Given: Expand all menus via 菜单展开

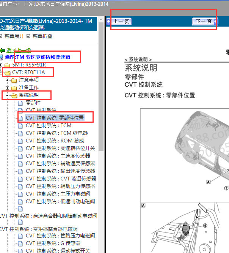Looking at the screenshot, I should coord(14,36).
